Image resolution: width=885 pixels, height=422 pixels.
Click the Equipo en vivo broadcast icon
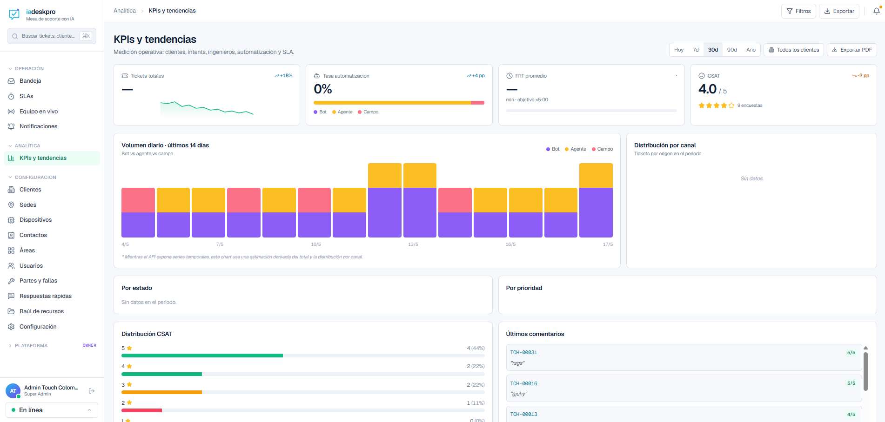pos(11,112)
